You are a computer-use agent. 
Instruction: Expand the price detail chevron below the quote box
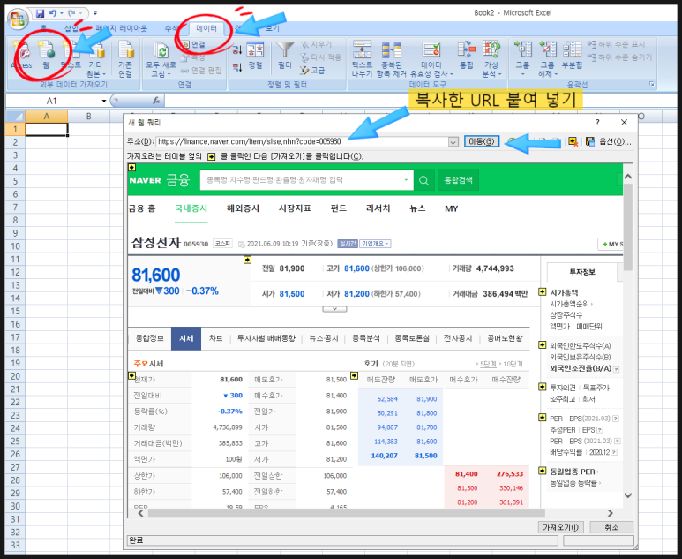click(x=334, y=309)
